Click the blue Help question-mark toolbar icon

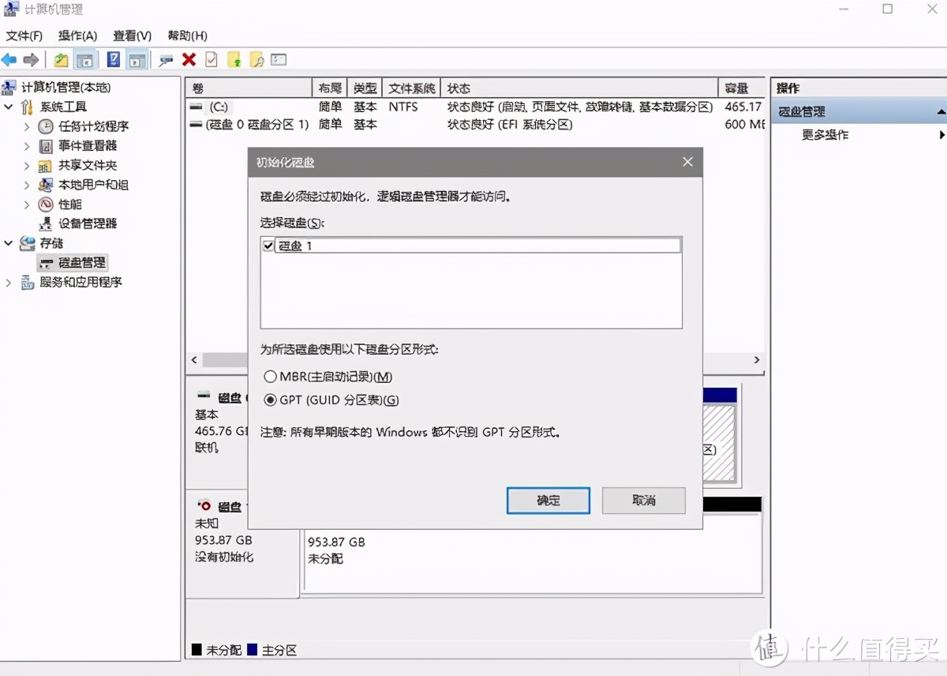coord(114,60)
